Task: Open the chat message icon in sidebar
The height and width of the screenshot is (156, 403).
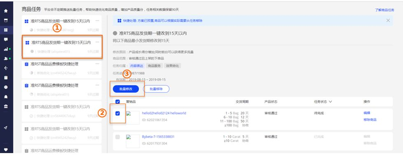Action: pos(6,39)
